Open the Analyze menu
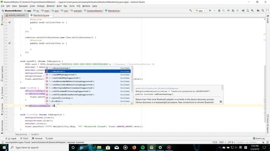The image size is (270, 151). tap(41, 6)
